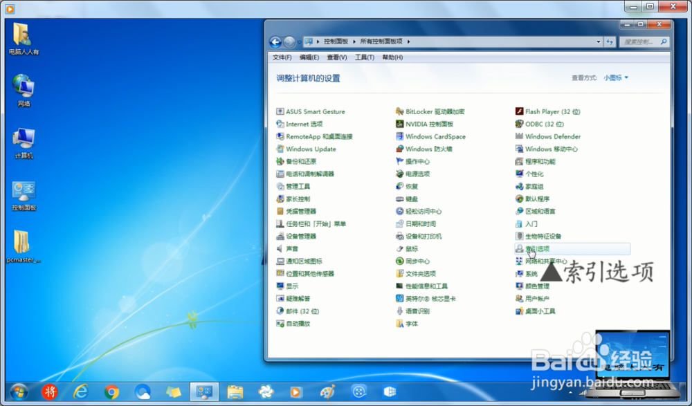Screen dimensions: 692x406
Task: Click the 网络 desktop icon
Action: tap(24, 91)
